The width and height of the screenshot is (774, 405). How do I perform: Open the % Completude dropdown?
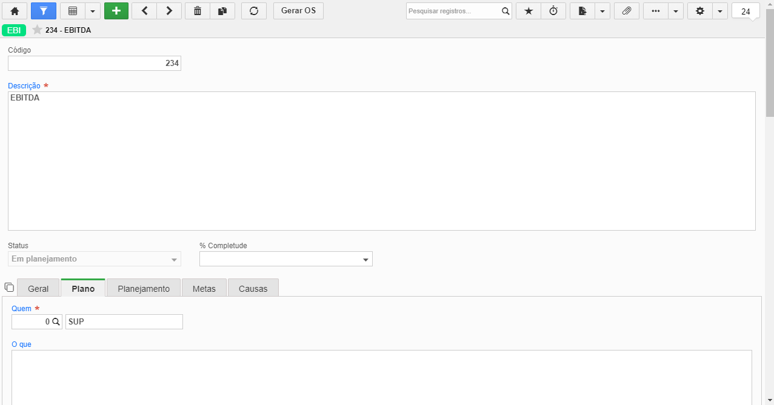(286, 259)
